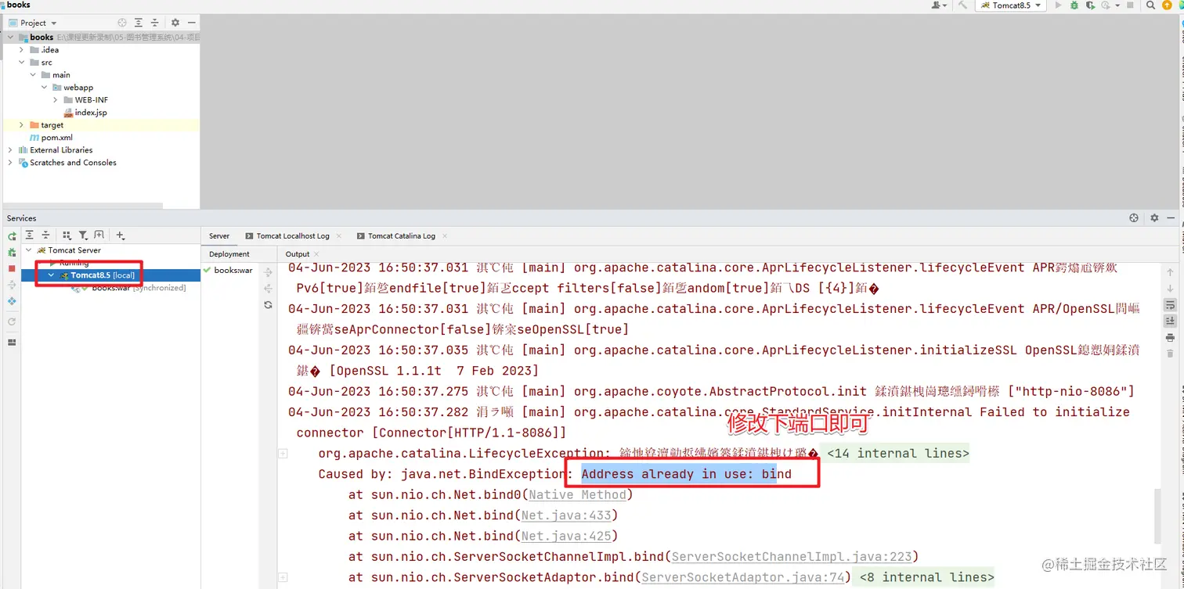1184x589 pixels.
Task: Close the Tomcat Catalina Log tab
Action: (x=445, y=235)
